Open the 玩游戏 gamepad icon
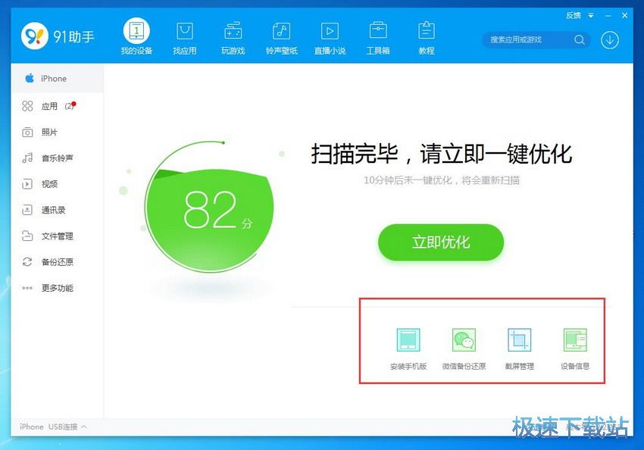This screenshot has height=450, width=644. tap(233, 31)
